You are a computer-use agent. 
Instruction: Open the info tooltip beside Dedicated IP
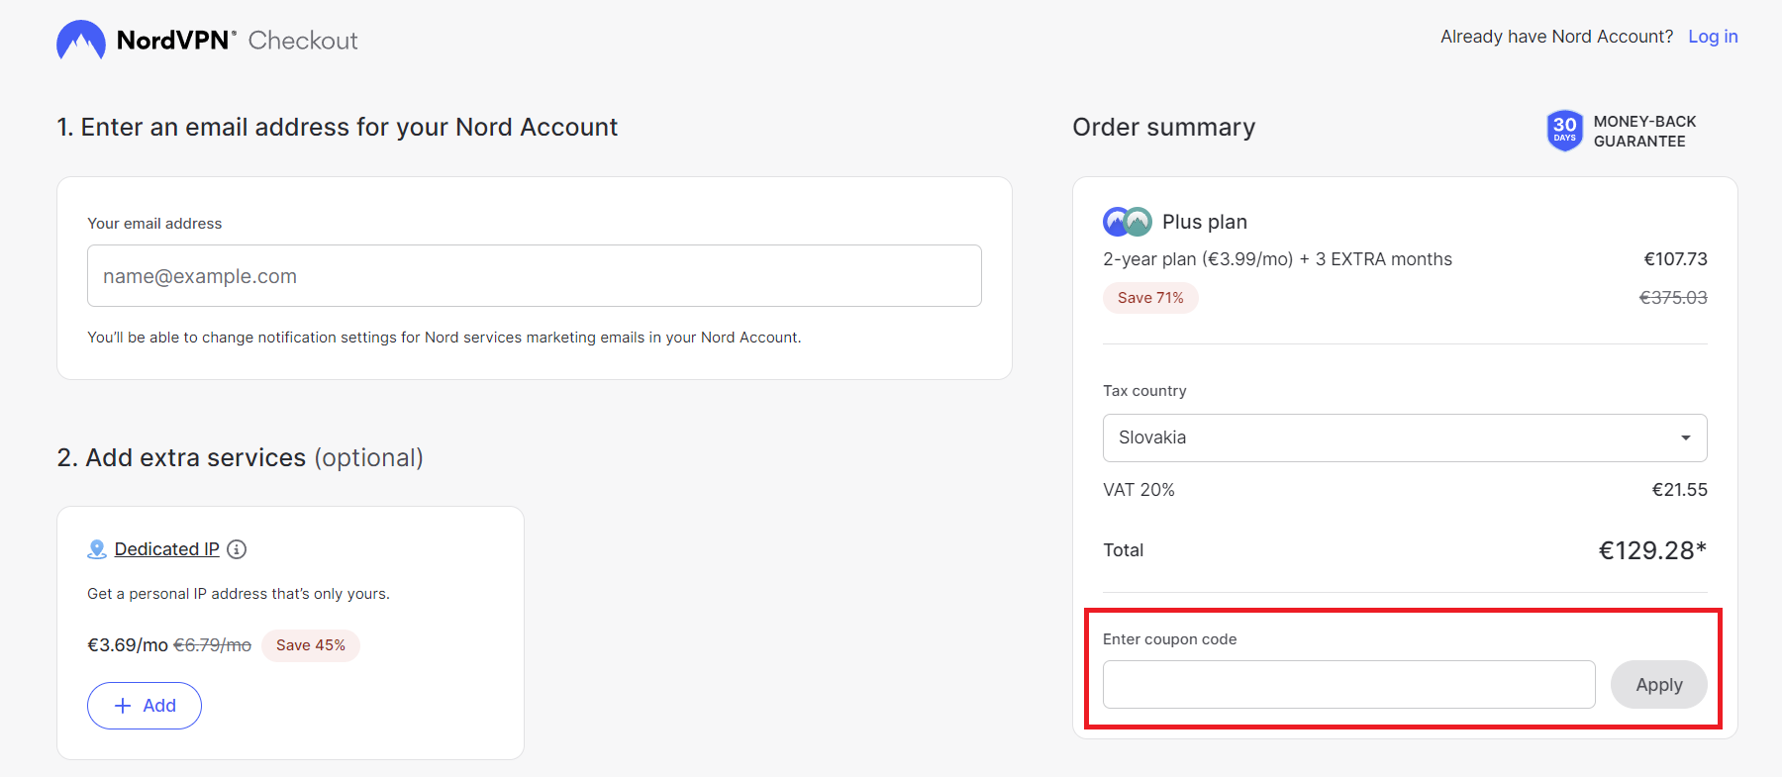[237, 549]
